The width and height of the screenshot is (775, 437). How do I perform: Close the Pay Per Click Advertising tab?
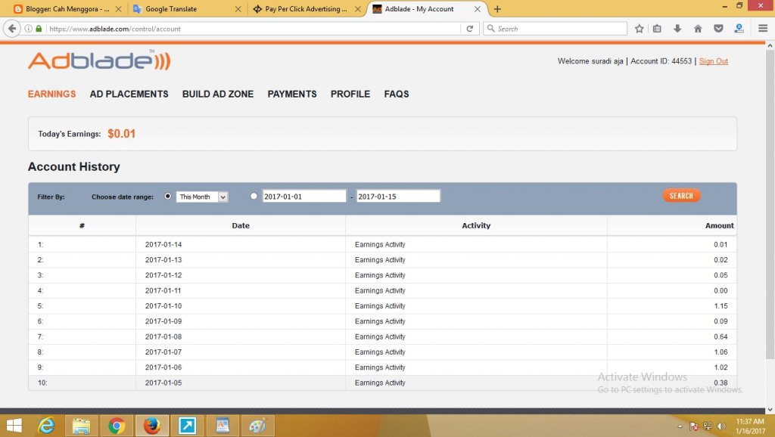pyautogui.click(x=357, y=9)
